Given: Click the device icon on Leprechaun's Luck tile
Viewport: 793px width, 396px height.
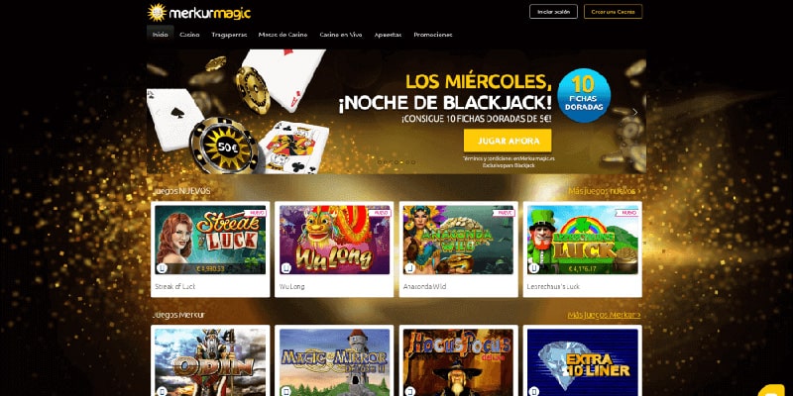Looking at the screenshot, I should pos(534,267).
